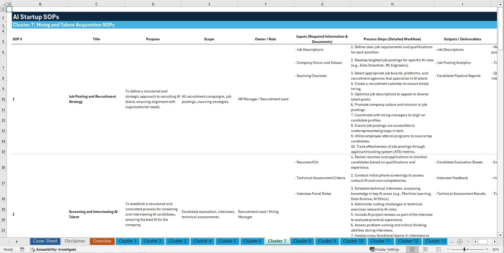Open the Overview sheet tab

pyautogui.click(x=102, y=241)
